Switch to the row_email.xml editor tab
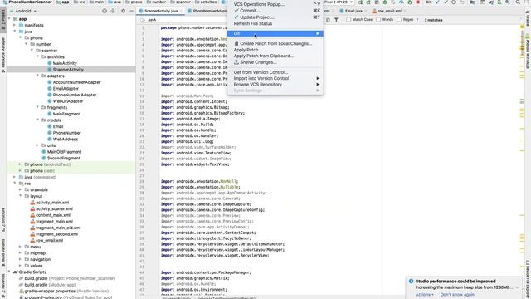The width and height of the screenshot is (531, 299). [x=389, y=11]
